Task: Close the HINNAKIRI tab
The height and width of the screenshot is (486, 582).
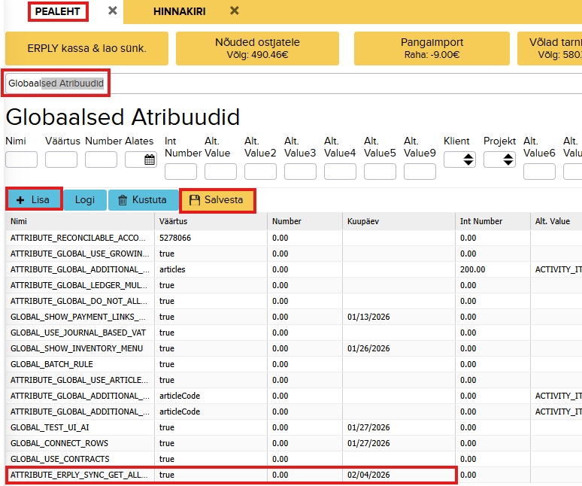Action: coord(235,11)
